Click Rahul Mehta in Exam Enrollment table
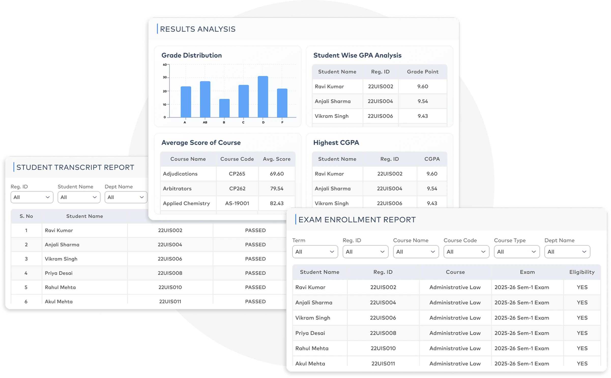 pyautogui.click(x=312, y=348)
